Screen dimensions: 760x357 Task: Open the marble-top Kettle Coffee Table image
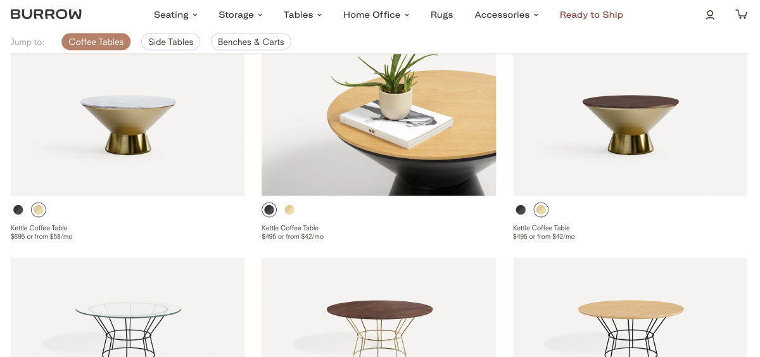(x=127, y=125)
